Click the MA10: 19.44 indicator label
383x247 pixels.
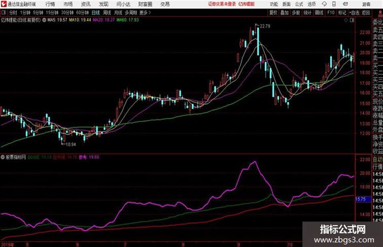(x=80, y=20)
